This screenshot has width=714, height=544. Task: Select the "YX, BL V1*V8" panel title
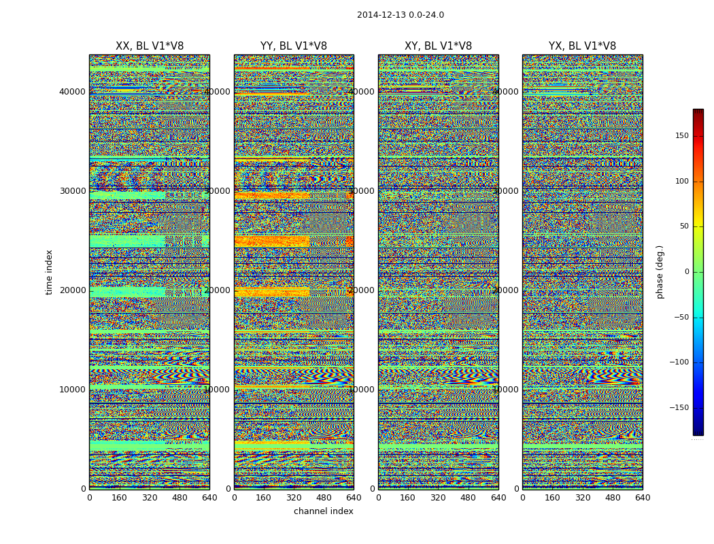pos(582,46)
